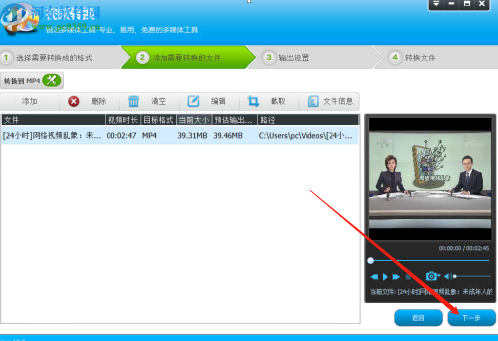
Task: Click the 添加 add button
Action: (30, 101)
